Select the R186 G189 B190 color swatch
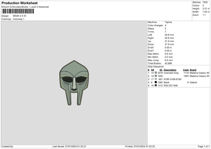The width and height of the screenshot is (211, 149). 156,79
